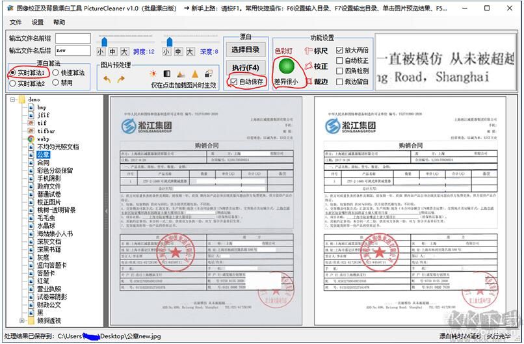Click the 倾斜透视 folder icon
524x344 pixels.
[31, 321]
